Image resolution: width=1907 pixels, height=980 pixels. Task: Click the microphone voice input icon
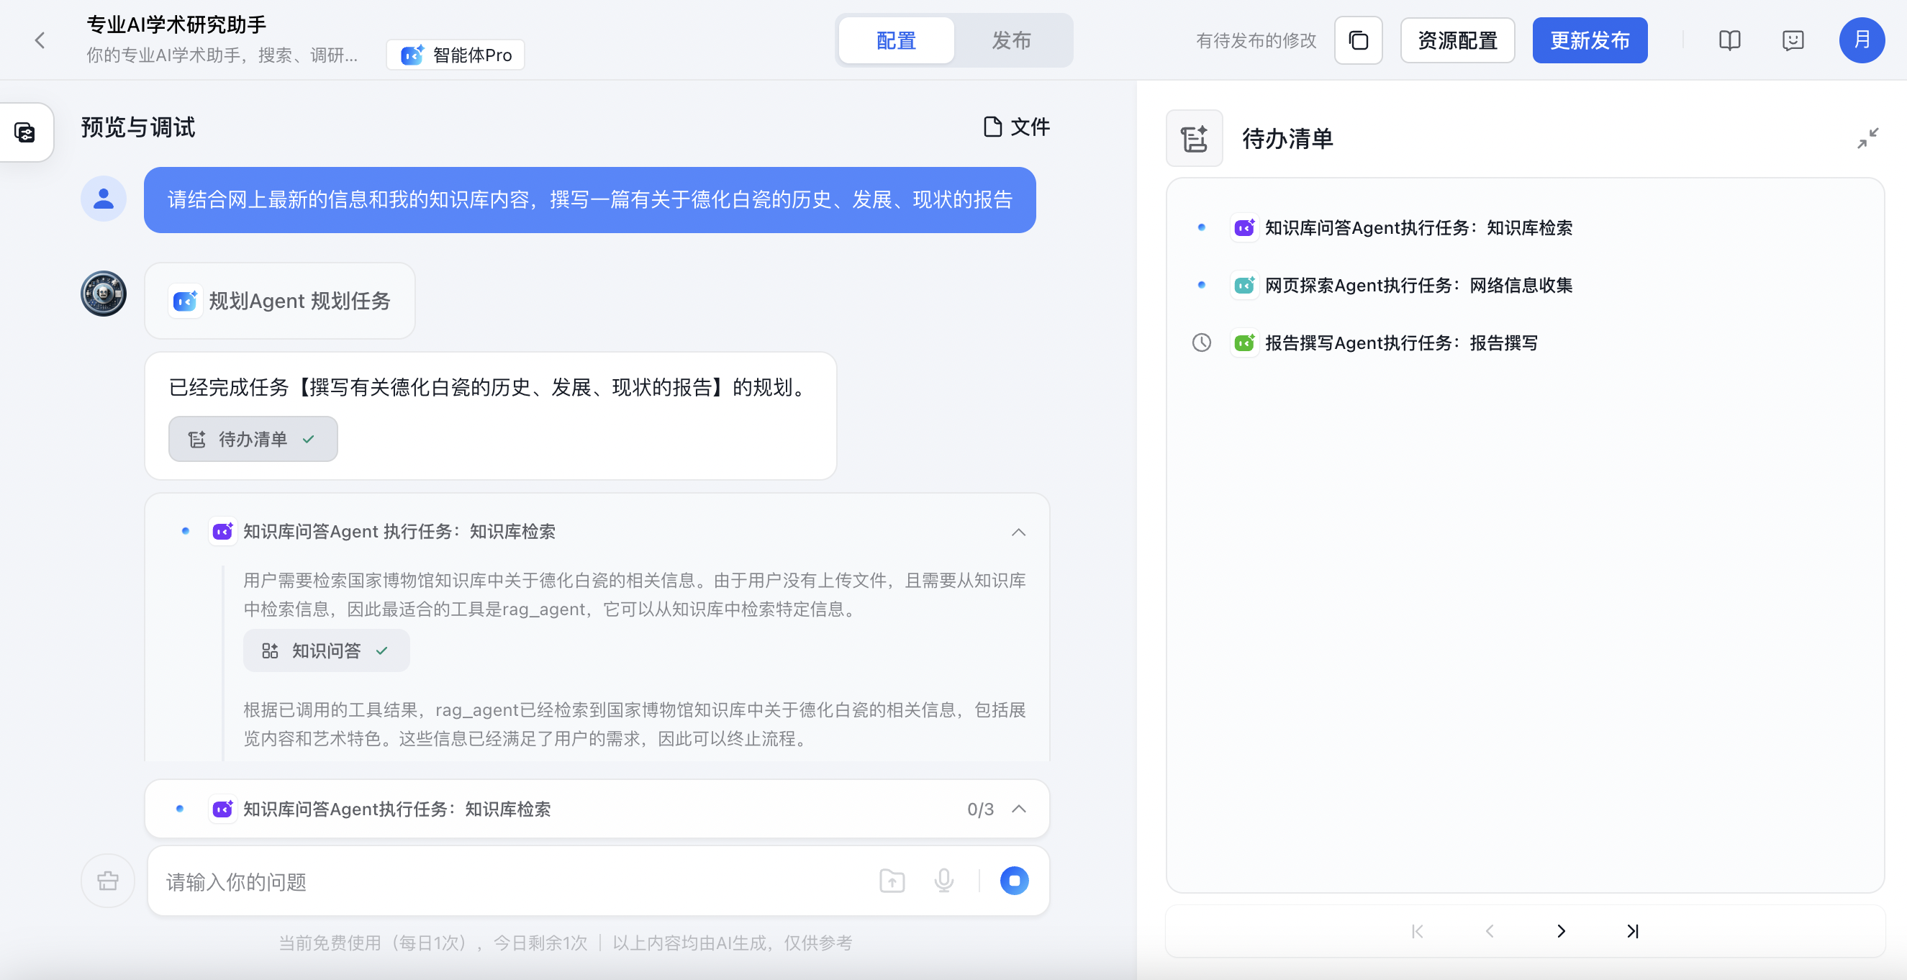coord(944,881)
